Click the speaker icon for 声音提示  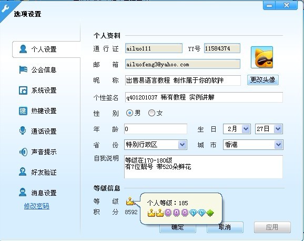coord(24,152)
